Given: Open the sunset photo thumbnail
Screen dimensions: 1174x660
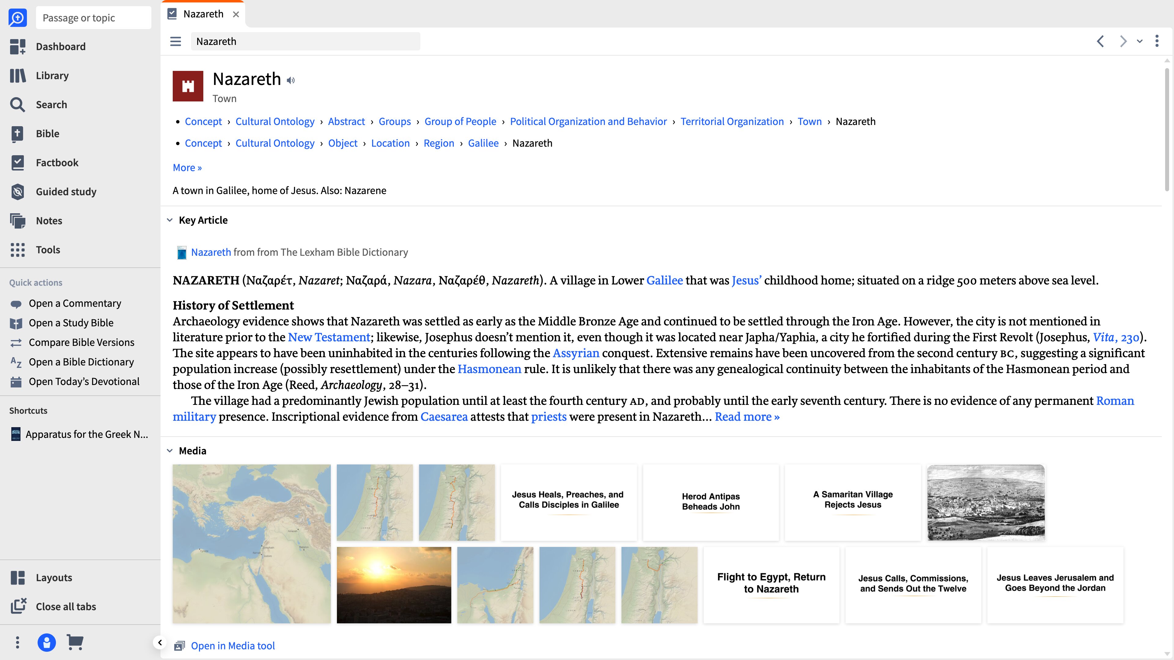Looking at the screenshot, I should (394, 585).
